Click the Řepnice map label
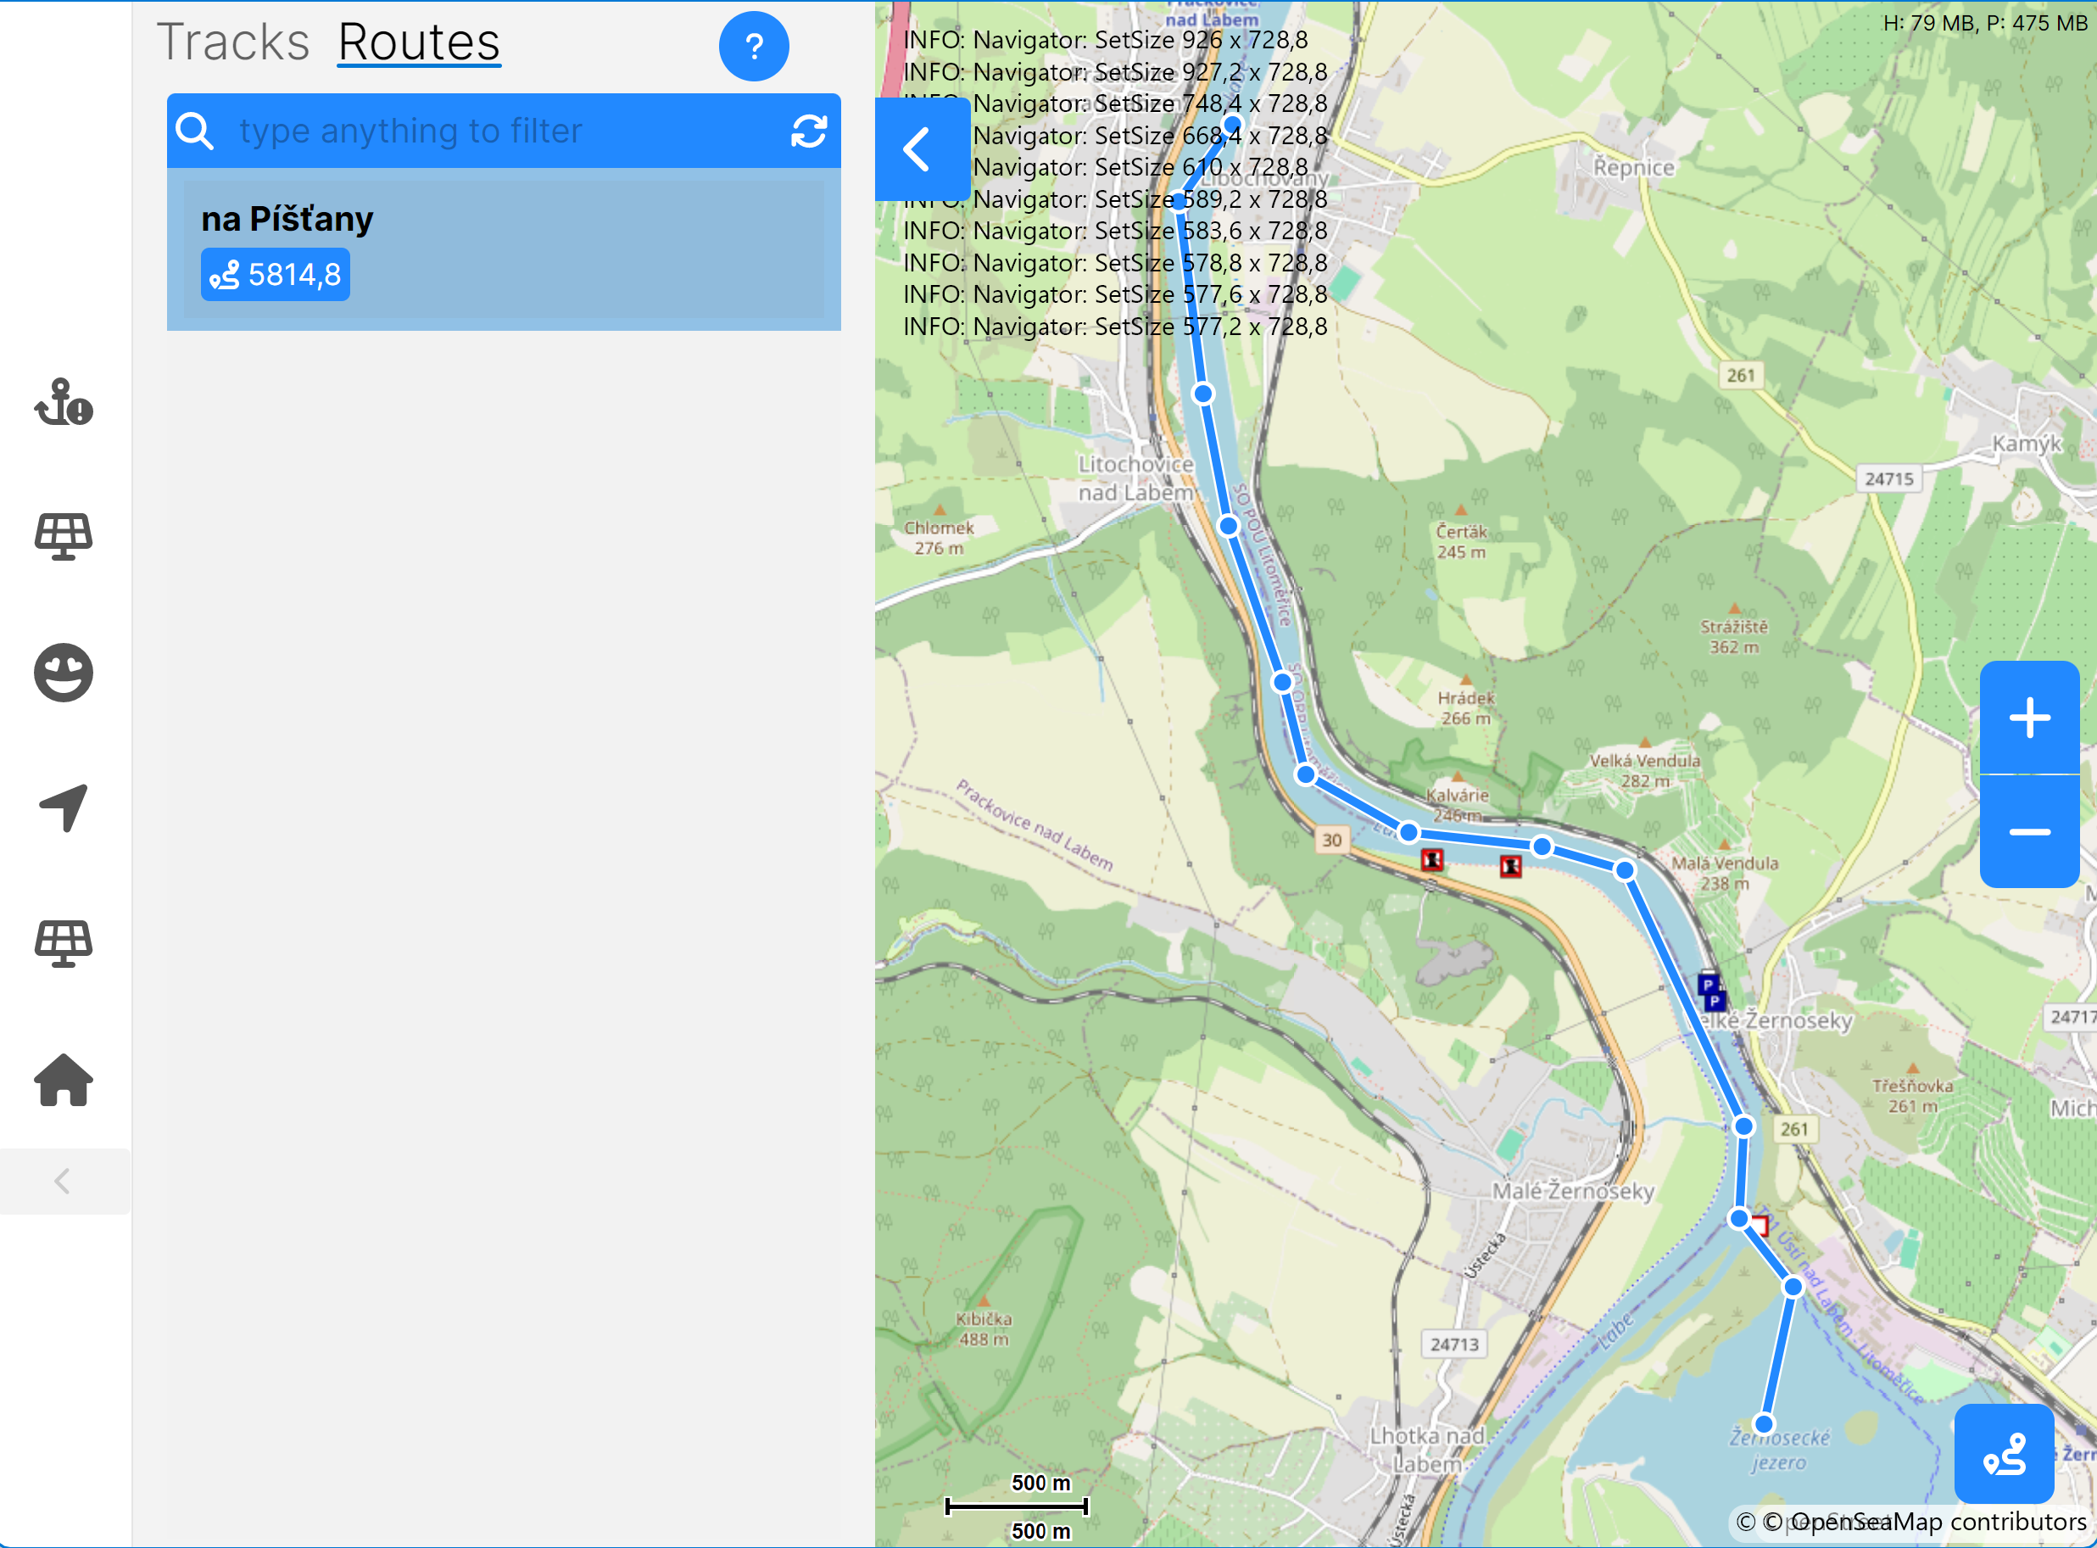 (1634, 168)
